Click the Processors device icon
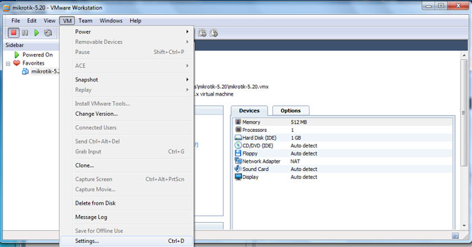This screenshot has height=247, width=472. click(238, 129)
